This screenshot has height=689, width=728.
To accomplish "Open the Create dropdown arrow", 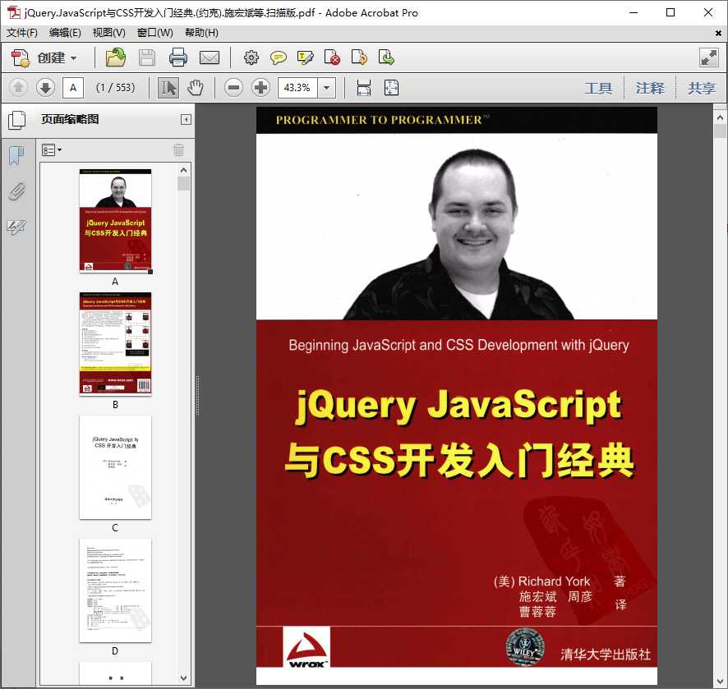I will [x=73, y=58].
